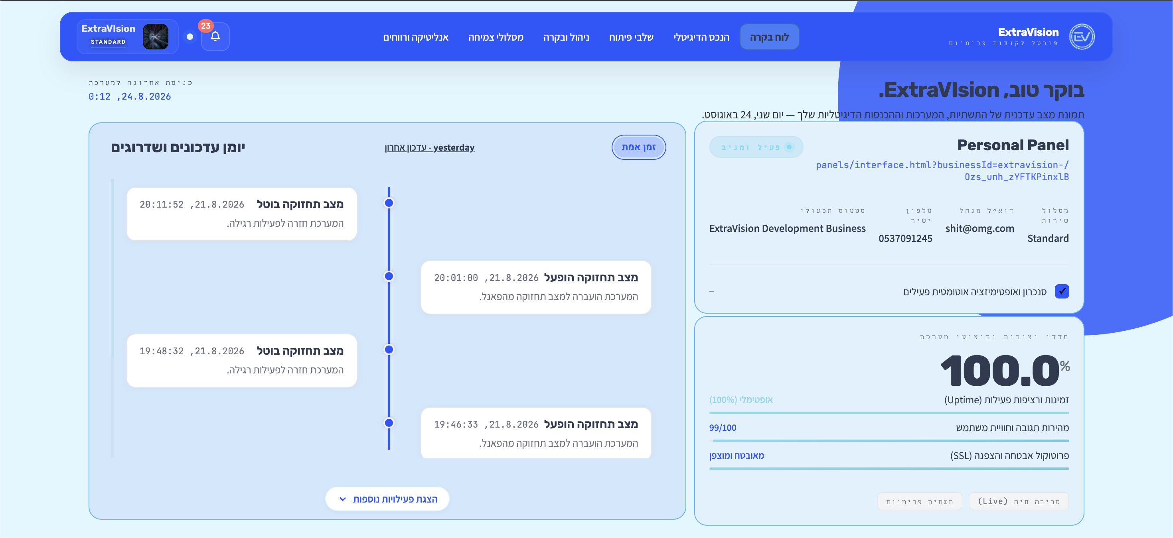Open the ExtraVision profile avatar image
Viewport: 1173px width, 538px height.
(155, 36)
